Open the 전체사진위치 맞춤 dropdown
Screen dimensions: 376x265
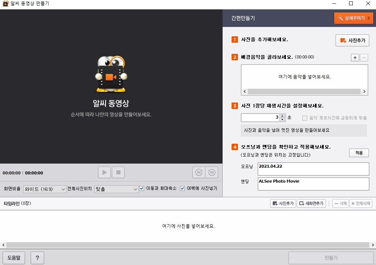tap(116, 189)
